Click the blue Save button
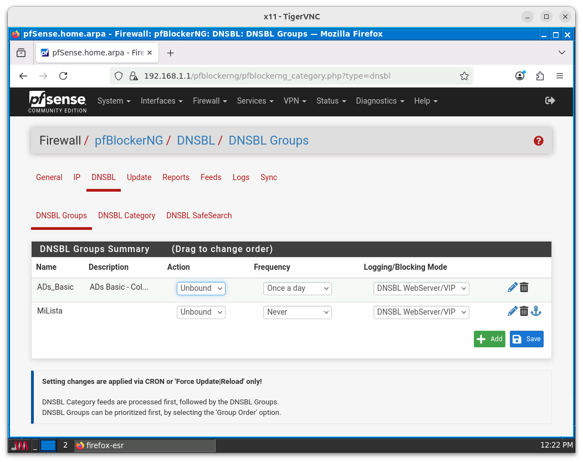 point(526,339)
